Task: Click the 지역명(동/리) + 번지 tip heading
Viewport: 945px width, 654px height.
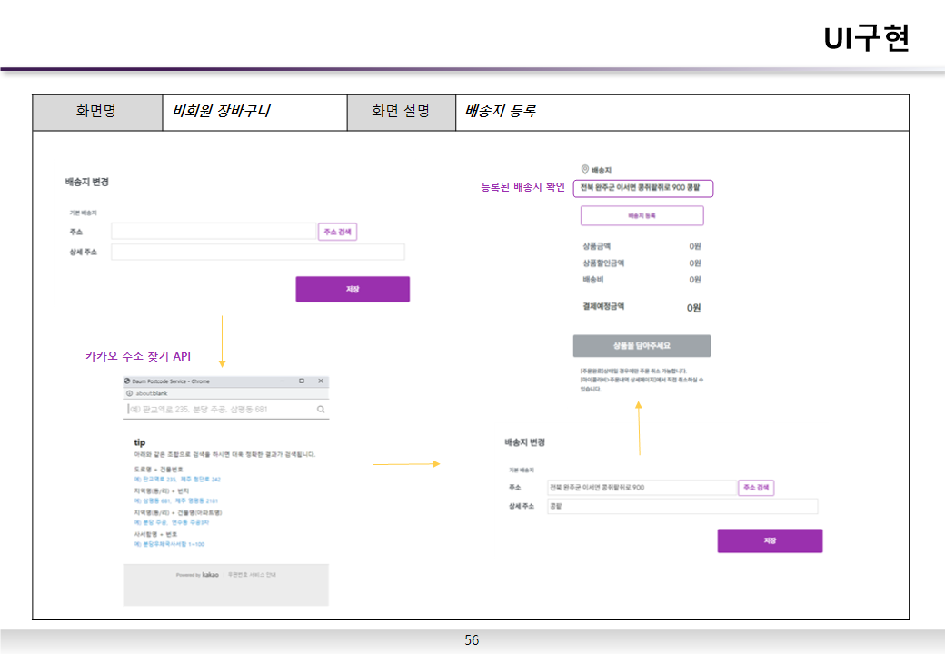Action: click(162, 490)
